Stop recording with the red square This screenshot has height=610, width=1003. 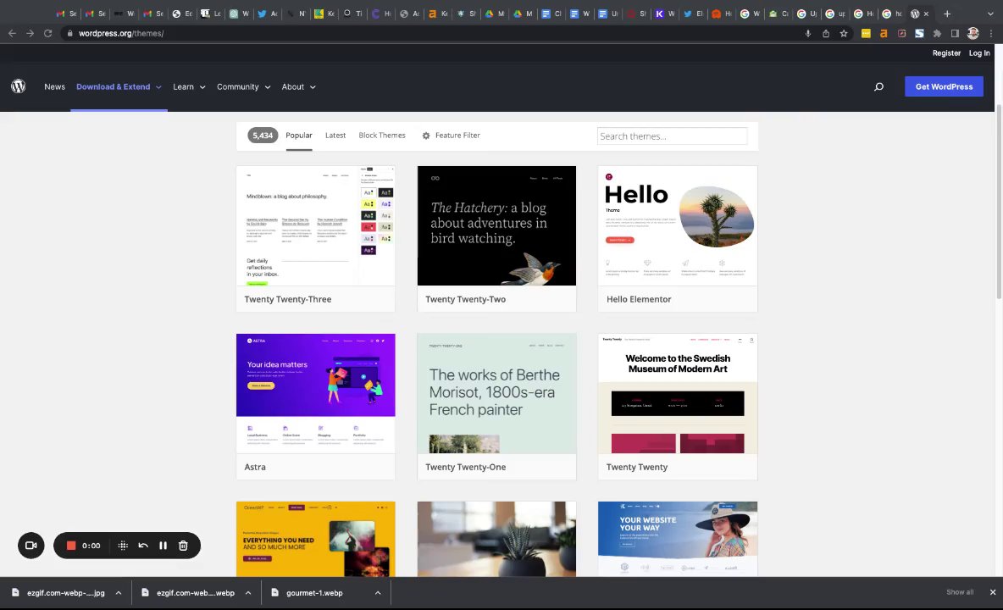coord(71,546)
